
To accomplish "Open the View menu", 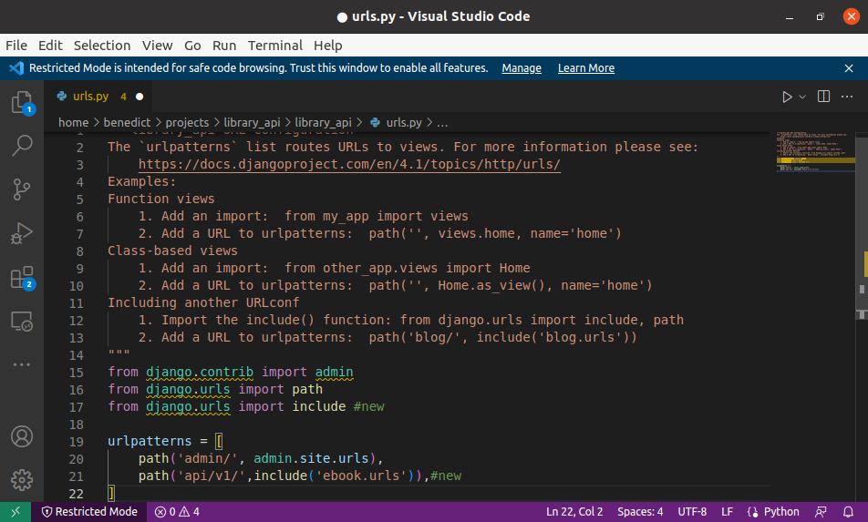I will [157, 46].
